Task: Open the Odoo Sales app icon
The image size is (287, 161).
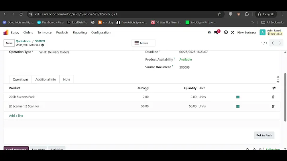Action: coord(6,32)
